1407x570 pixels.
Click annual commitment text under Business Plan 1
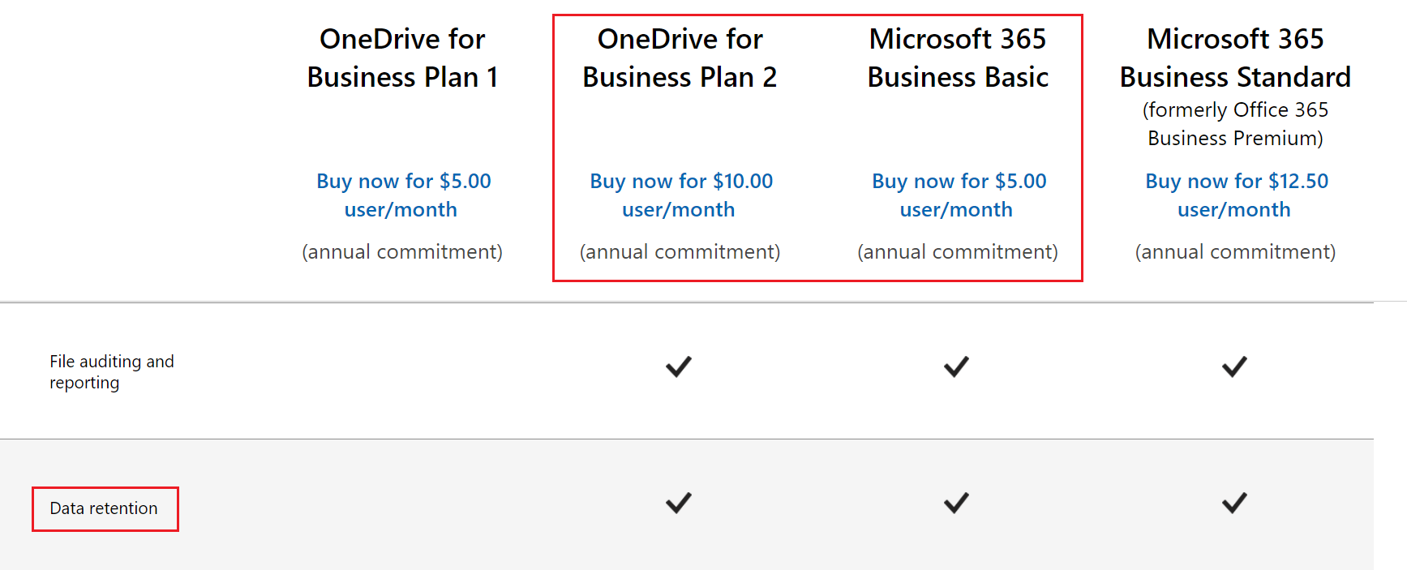pos(402,252)
